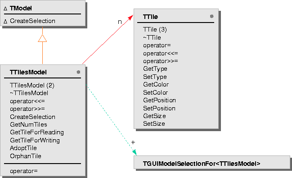Viewport: 292px width, 178px height.
Task: Click the gray dot icon in TTilesModel header
Action: (x=78, y=72)
